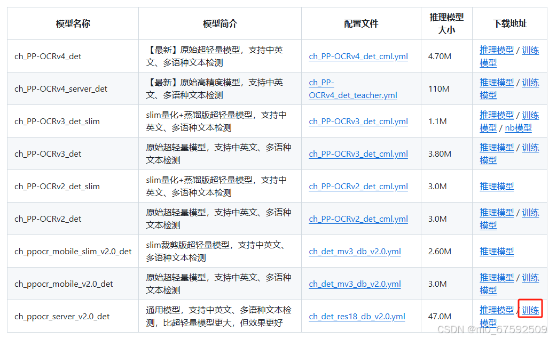This screenshot has width=549, height=339.
Task: Click the description in the ch_PP-OCRv2_det_slim row
Action: coord(216,186)
